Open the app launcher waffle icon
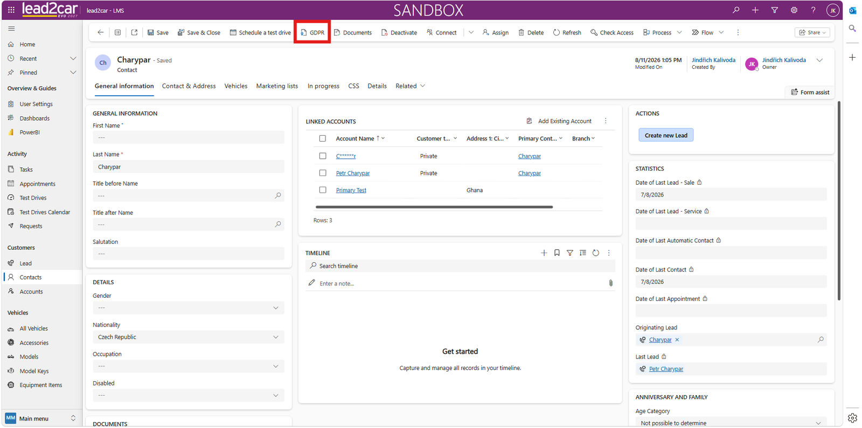 tap(11, 10)
